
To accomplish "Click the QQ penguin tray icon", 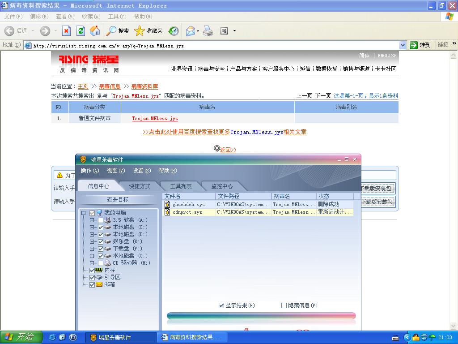I will coord(416,337).
